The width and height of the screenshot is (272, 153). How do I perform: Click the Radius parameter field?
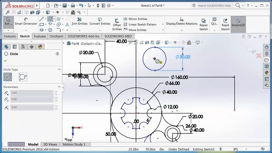[x=32, y=108]
